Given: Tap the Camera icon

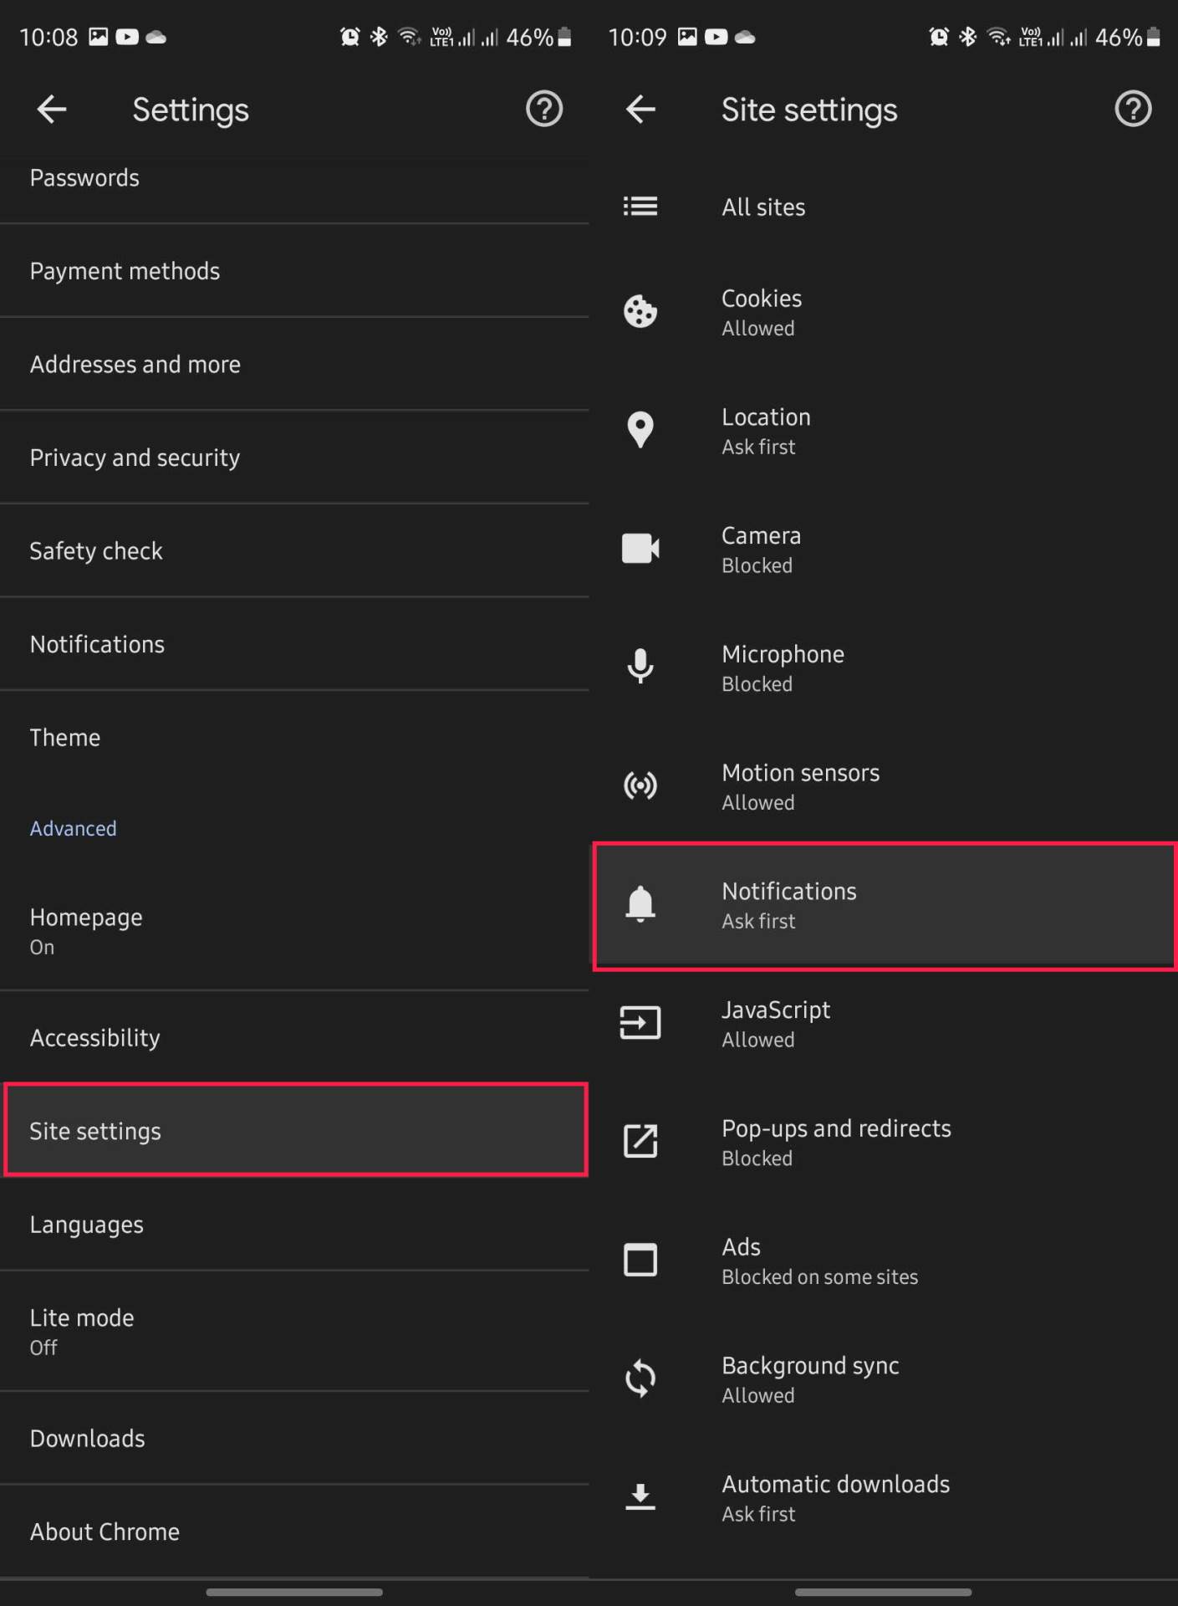Looking at the screenshot, I should tap(640, 549).
